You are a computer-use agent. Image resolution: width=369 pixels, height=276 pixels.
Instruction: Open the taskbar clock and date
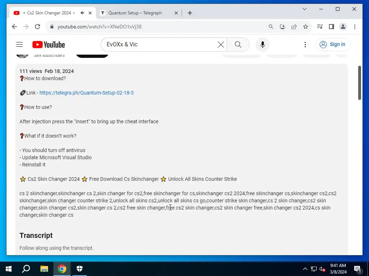click(x=338, y=269)
